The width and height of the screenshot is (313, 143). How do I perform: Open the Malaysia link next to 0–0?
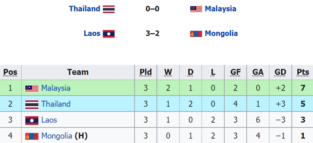coord(221,9)
